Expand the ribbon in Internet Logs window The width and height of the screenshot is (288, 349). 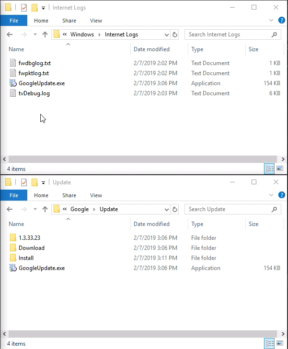(271, 20)
